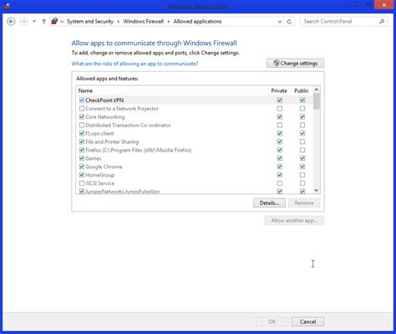396x334 pixels.
Task: Select the HomeGroup row text
Action: pyautogui.click(x=99, y=175)
